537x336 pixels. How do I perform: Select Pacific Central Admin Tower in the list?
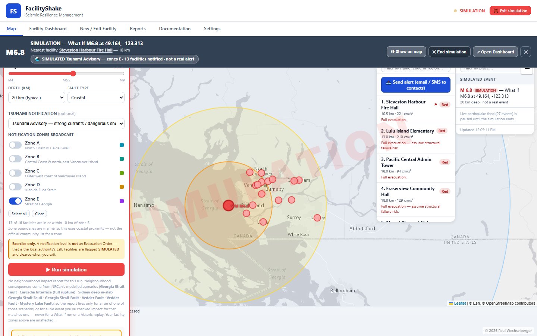(x=416, y=168)
